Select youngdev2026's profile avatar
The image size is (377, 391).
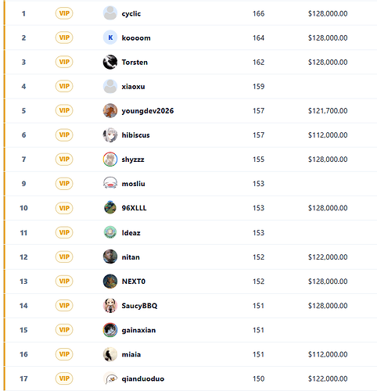110,110
